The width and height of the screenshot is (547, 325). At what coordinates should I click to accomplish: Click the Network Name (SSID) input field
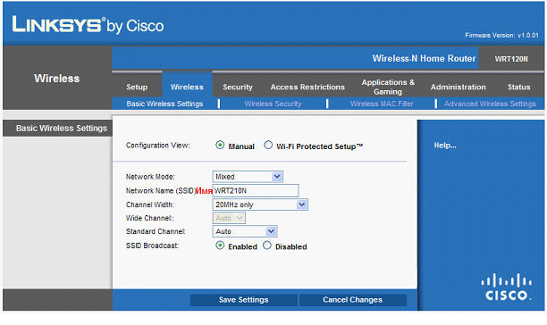click(256, 190)
